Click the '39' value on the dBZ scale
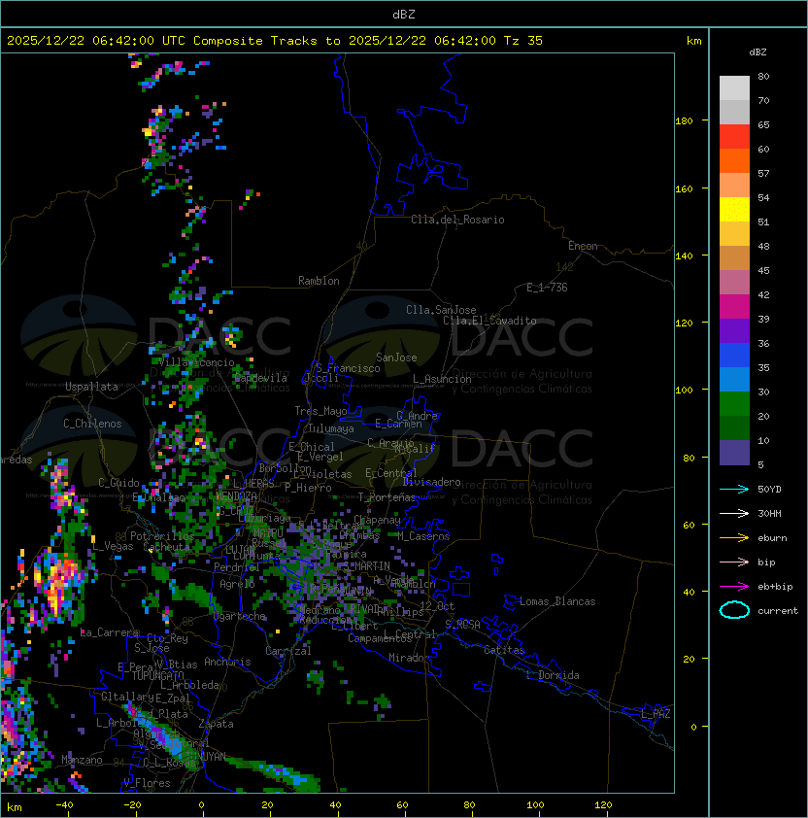 point(763,320)
